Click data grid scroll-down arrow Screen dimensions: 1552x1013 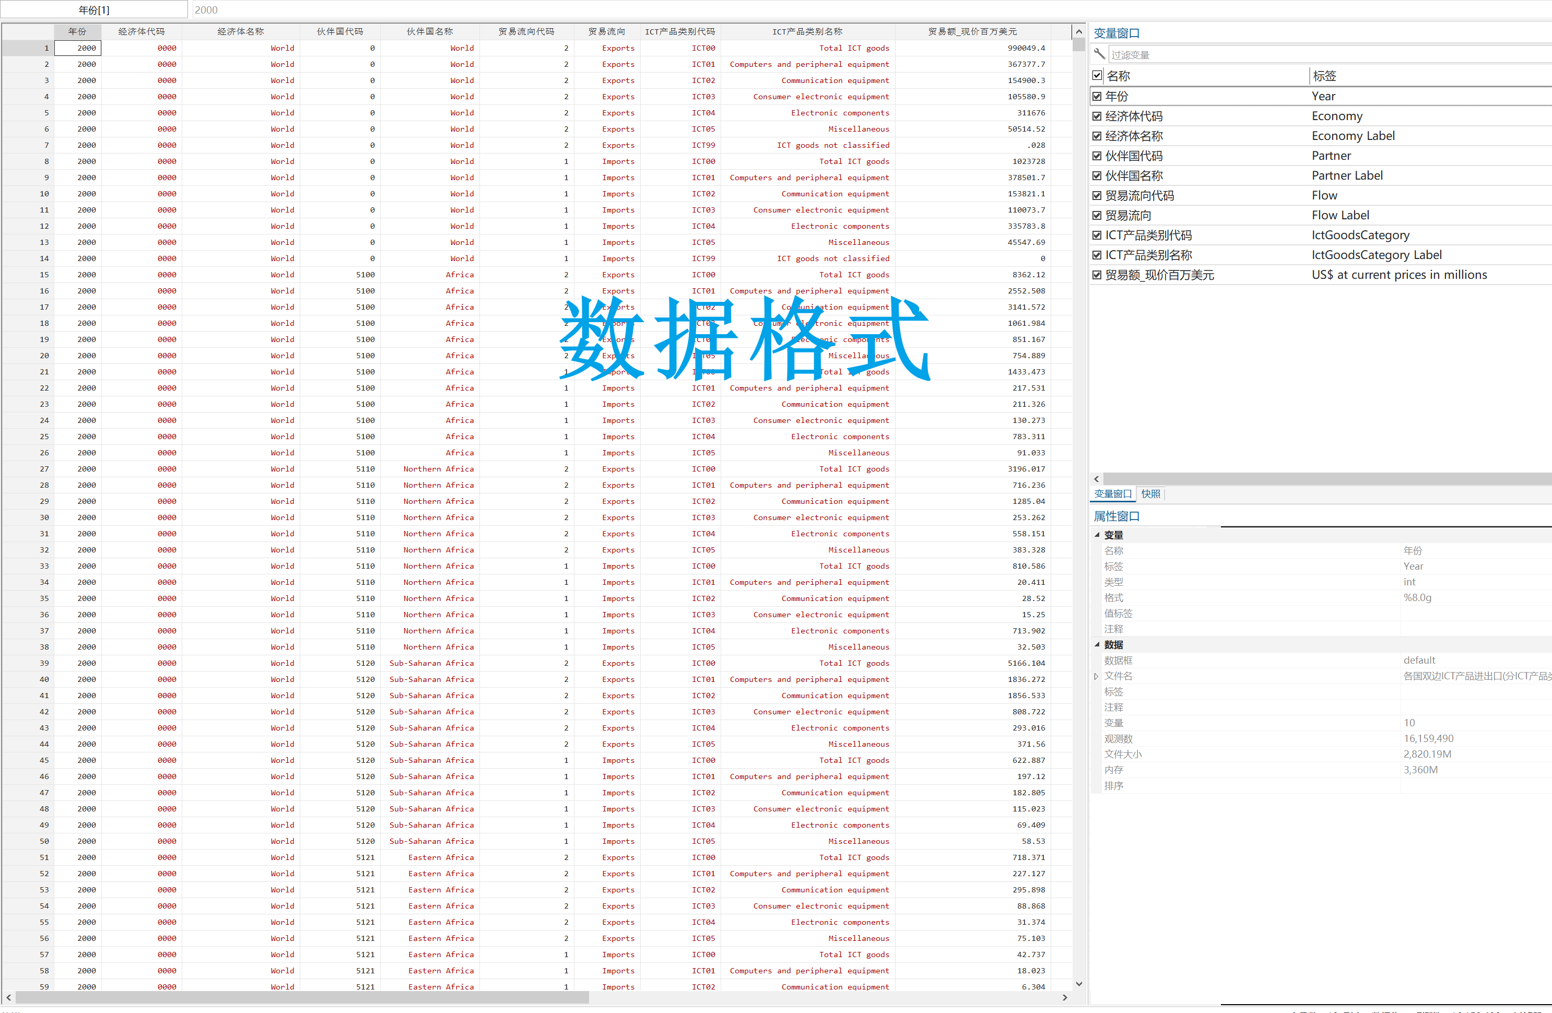[x=1078, y=984]
